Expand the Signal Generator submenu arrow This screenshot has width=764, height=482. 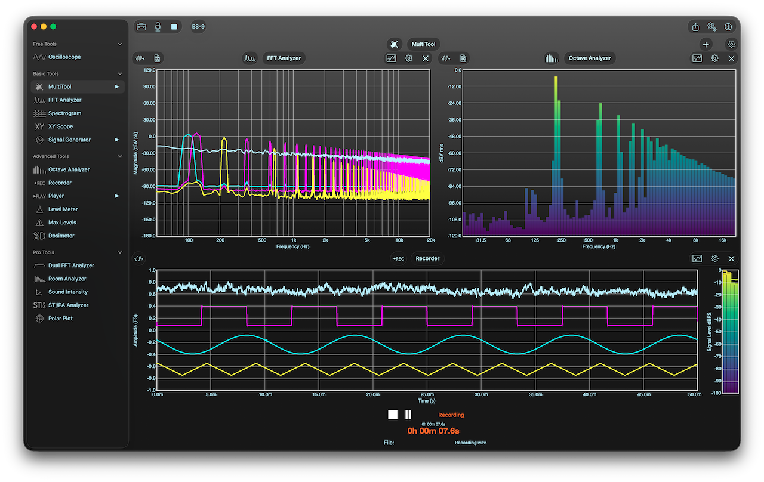tap(117, 140)
